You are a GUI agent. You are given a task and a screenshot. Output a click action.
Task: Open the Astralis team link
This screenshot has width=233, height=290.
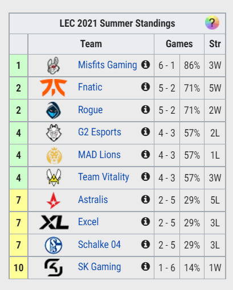click(93, 200)
